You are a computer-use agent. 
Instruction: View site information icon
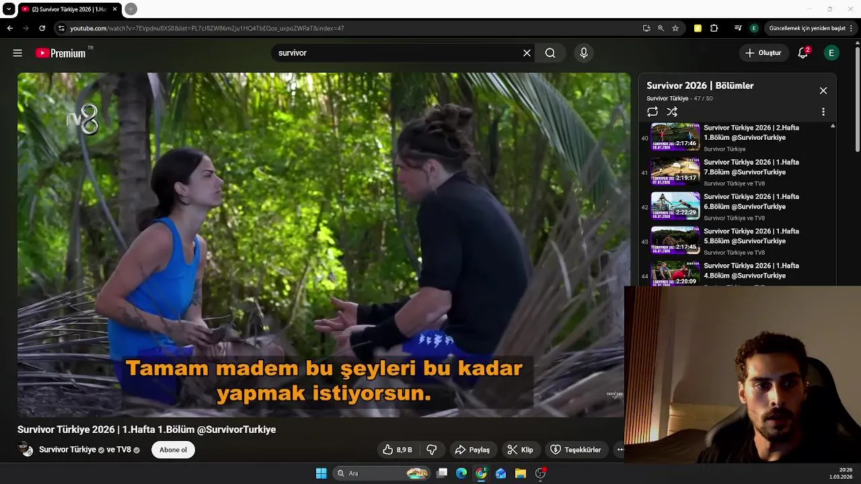click(x=61, y=28)
